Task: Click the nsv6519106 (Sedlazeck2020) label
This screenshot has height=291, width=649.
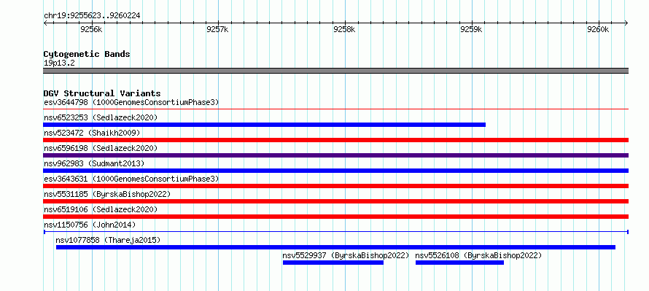Action: [101, 209]
